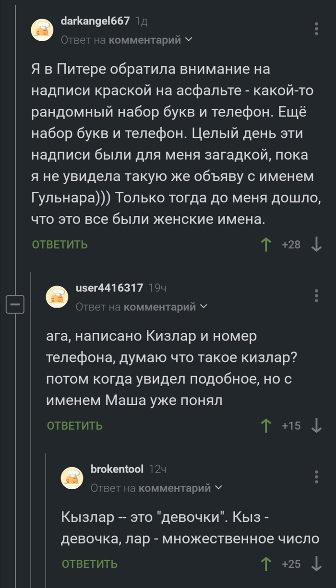The height and width of the screenshot is (588, 336).
Task: Click brokentool's avatar picture
Action: click(72, 479)
